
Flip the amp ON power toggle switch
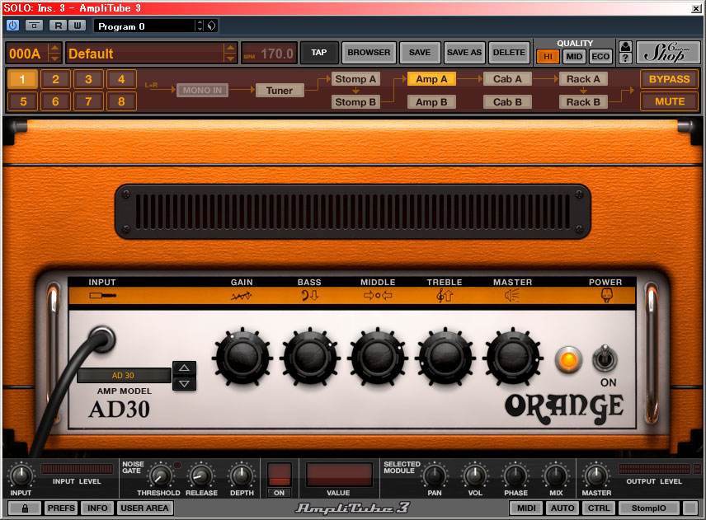pyautogui.click(x=605, y=358)
